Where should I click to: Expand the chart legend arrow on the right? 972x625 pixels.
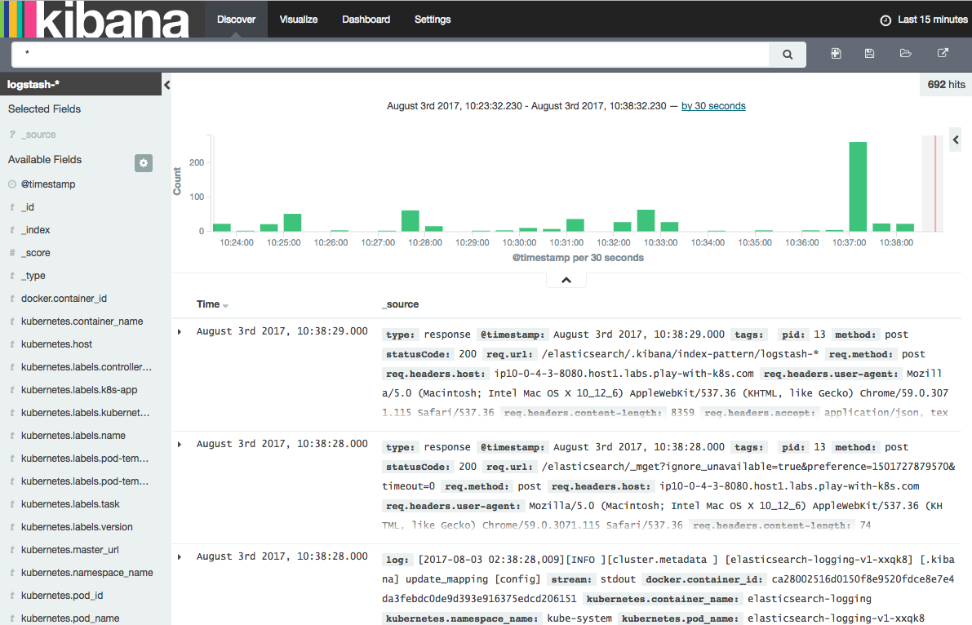pos(956,140)
